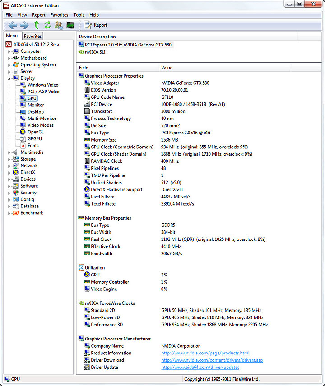
Task: Open the aida64.com driver-updates link
Action: [200, 368]
